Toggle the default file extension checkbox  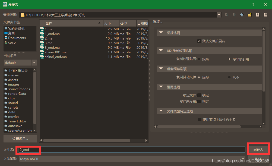tap(199, 41)
